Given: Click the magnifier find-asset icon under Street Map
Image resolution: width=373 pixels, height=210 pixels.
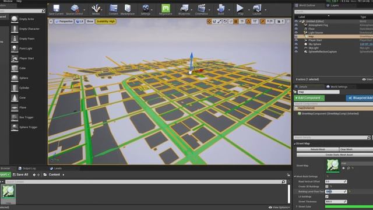Looking at the screenshot, I should coord(349,168).
